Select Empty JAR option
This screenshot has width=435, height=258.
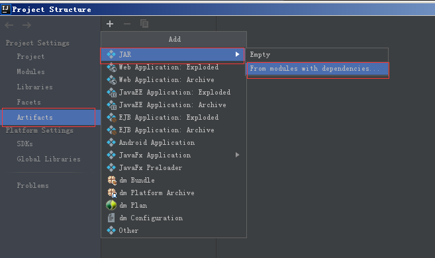coord(317,55)
